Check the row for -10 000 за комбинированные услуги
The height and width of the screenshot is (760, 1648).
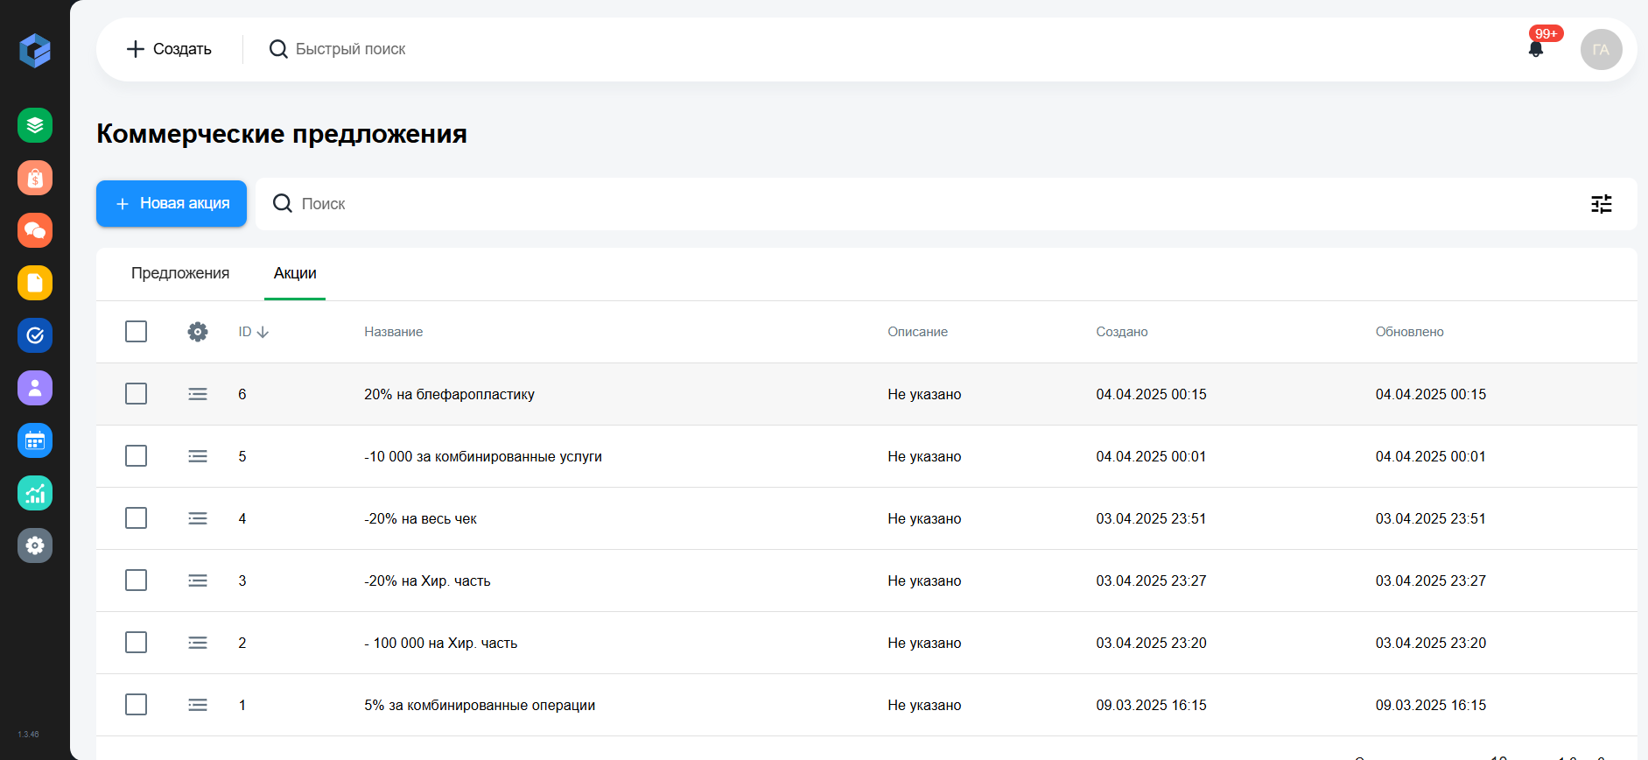[x=136, y=456]
